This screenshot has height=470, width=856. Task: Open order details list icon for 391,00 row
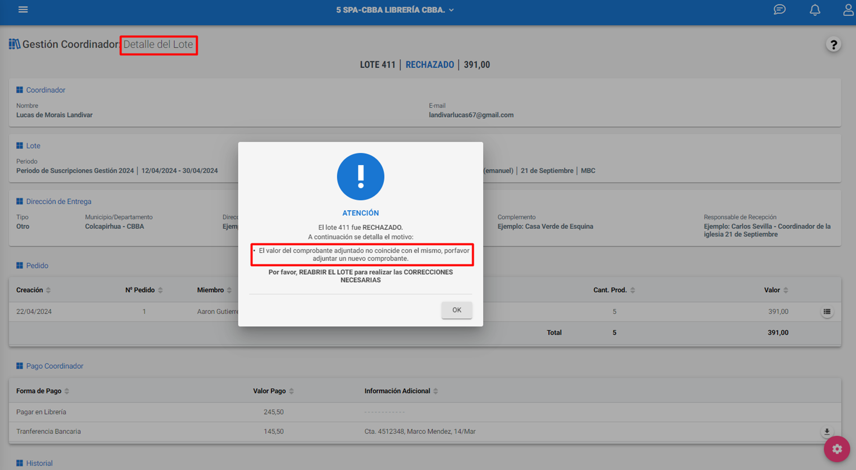click(x=827, y=311)
